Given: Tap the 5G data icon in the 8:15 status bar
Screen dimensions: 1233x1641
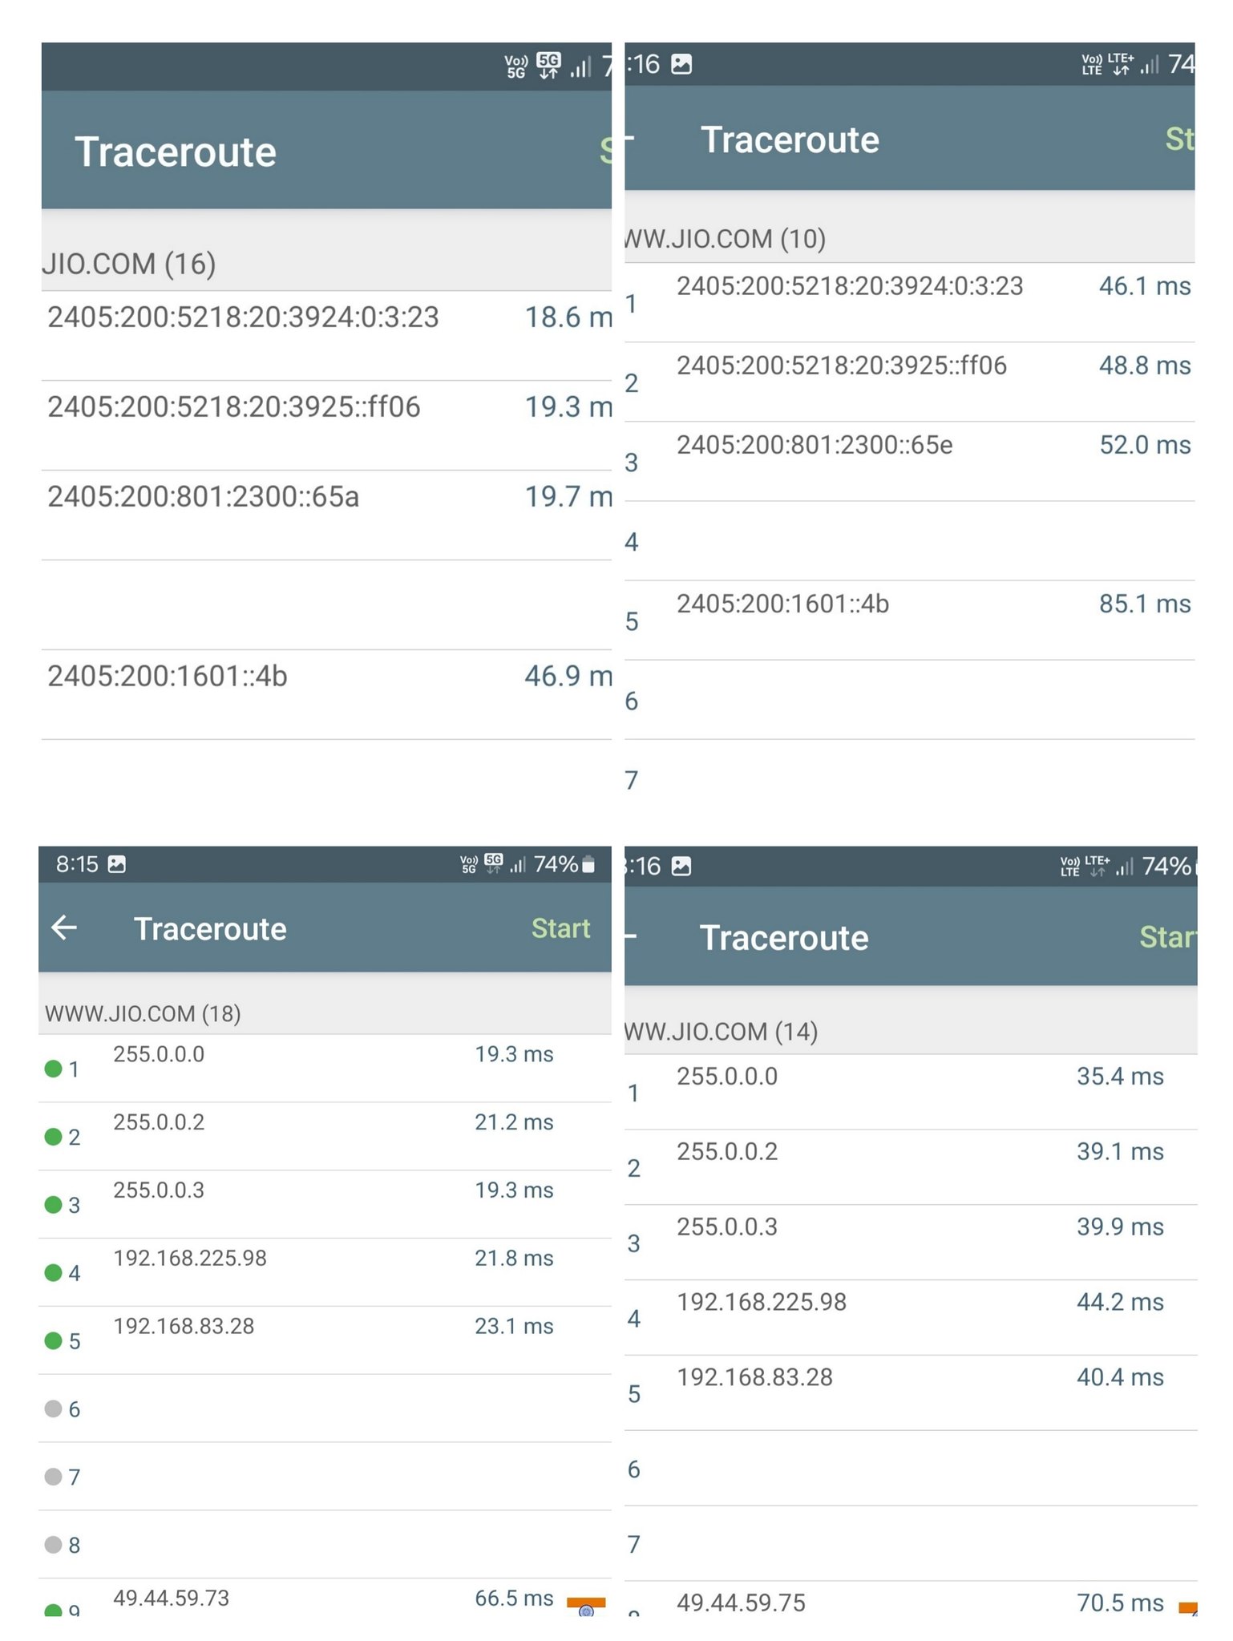Looking at the screenshot, I should point(494,863).
